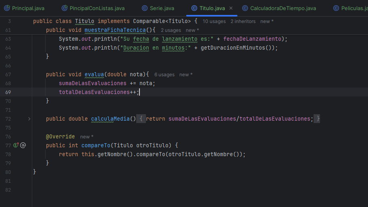Open '2 usages' hint for muestraFichaTecnica
Screen dimensions: 368x207
[x=171, y=30]
